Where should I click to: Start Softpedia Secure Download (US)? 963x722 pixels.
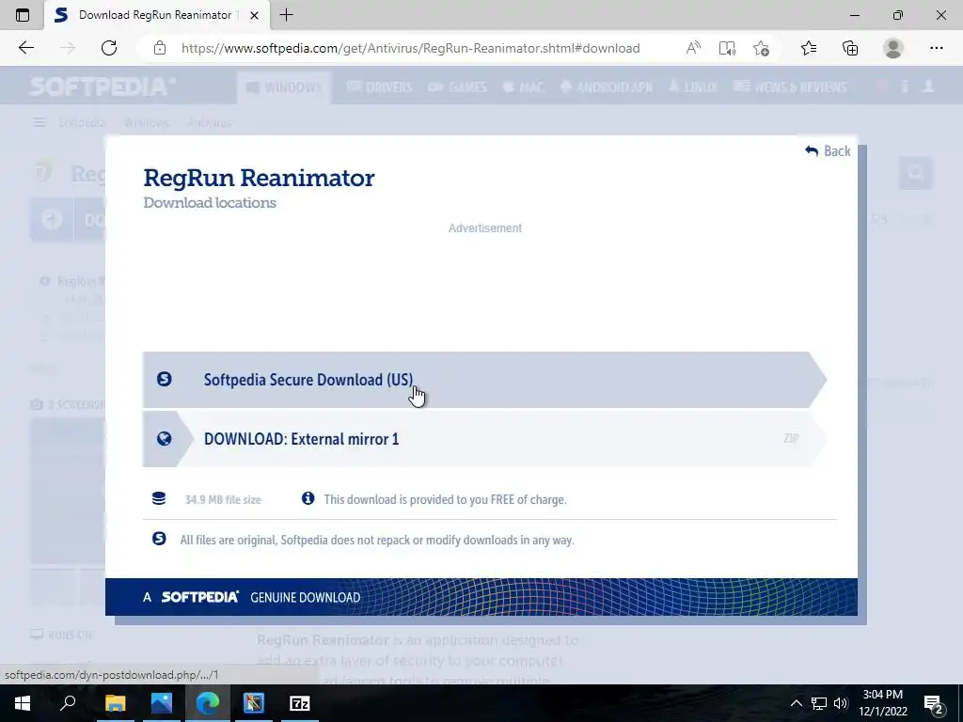484,380
